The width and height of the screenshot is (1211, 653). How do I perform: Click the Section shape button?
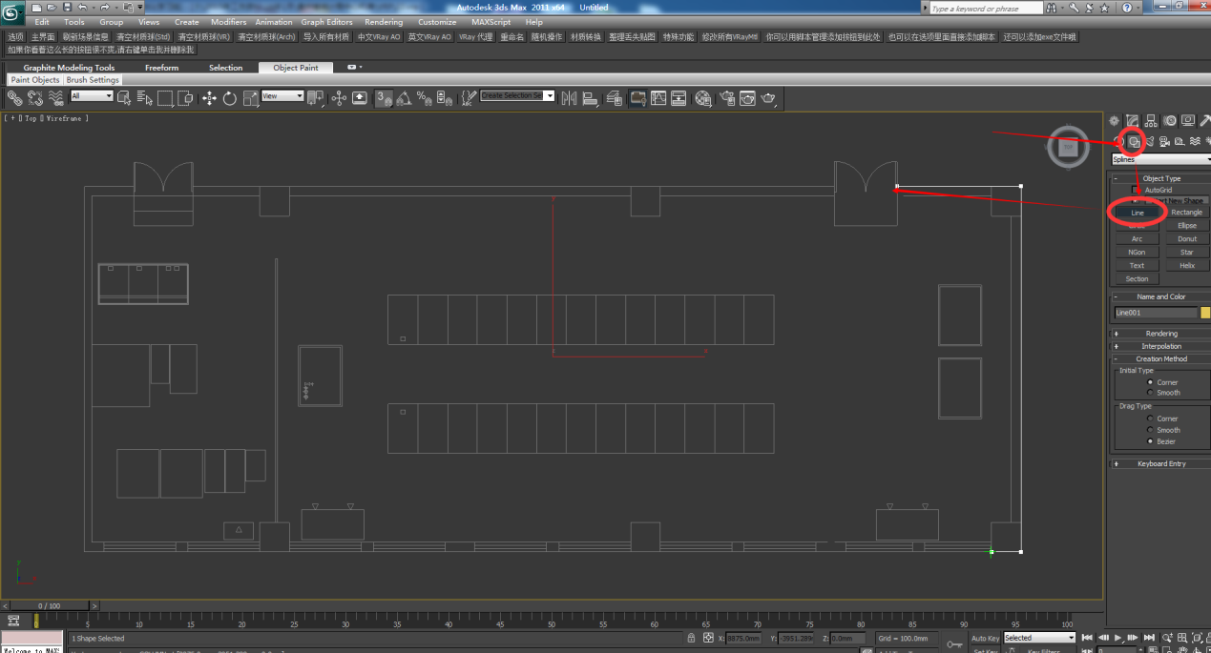tap(1137, 279)
